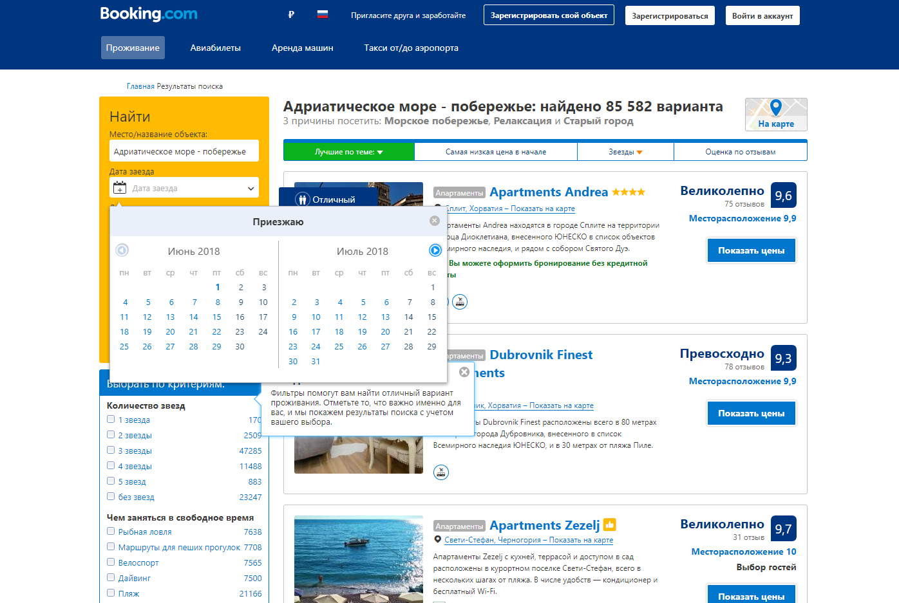899x603 pixels.
Task: Open the ruble currency selector
Action: [291, 14]
